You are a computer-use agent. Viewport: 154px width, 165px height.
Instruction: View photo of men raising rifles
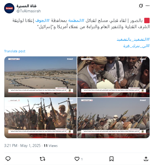(x=41, y=118)
